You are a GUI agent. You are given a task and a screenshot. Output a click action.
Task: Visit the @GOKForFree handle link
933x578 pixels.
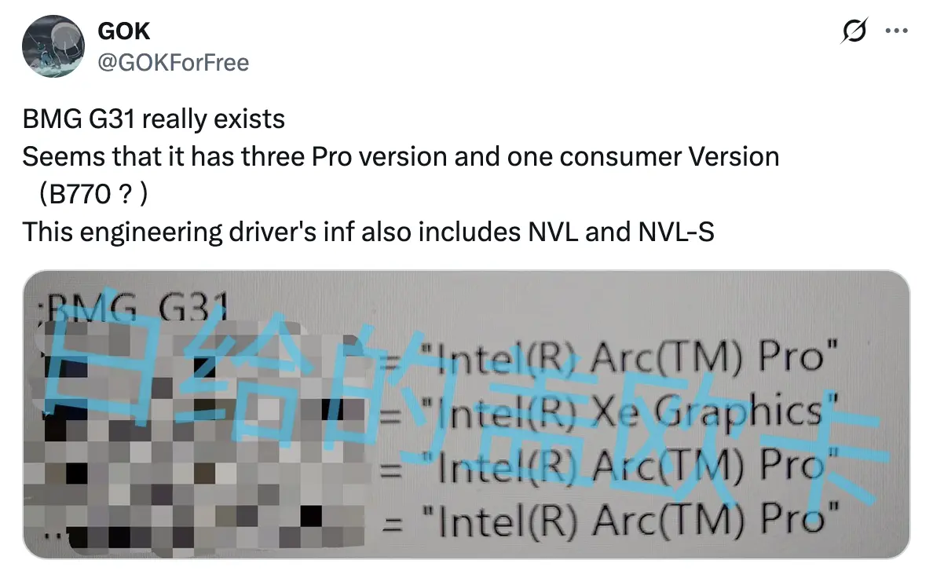(x=174, y=61)
